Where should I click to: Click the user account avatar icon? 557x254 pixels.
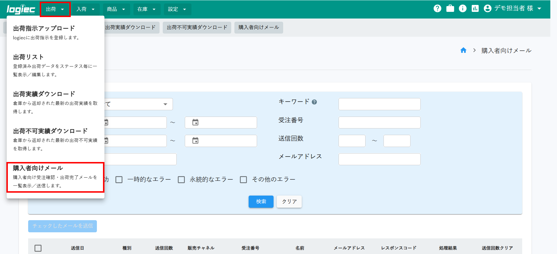pyautogui.click(x=488, y=8)
